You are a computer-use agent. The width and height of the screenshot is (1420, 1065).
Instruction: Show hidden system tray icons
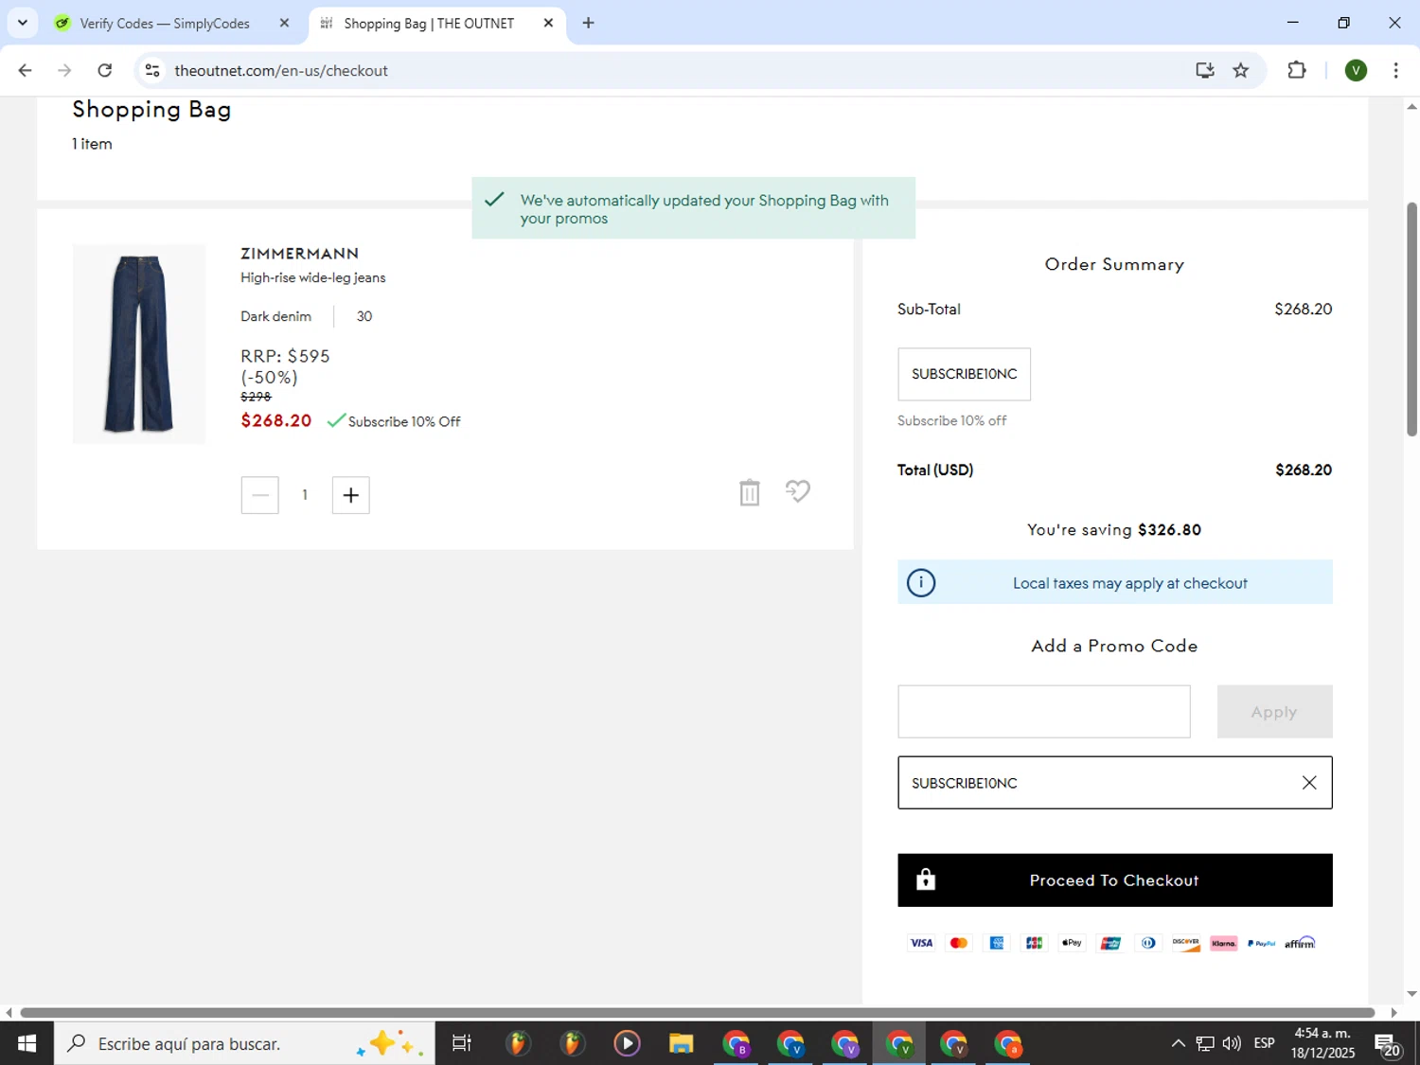tap(1178, 1043)
